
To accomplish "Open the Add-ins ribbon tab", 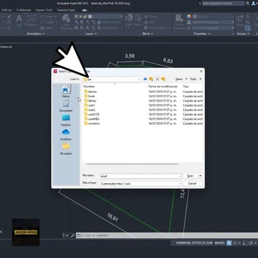I will [7, 10].
